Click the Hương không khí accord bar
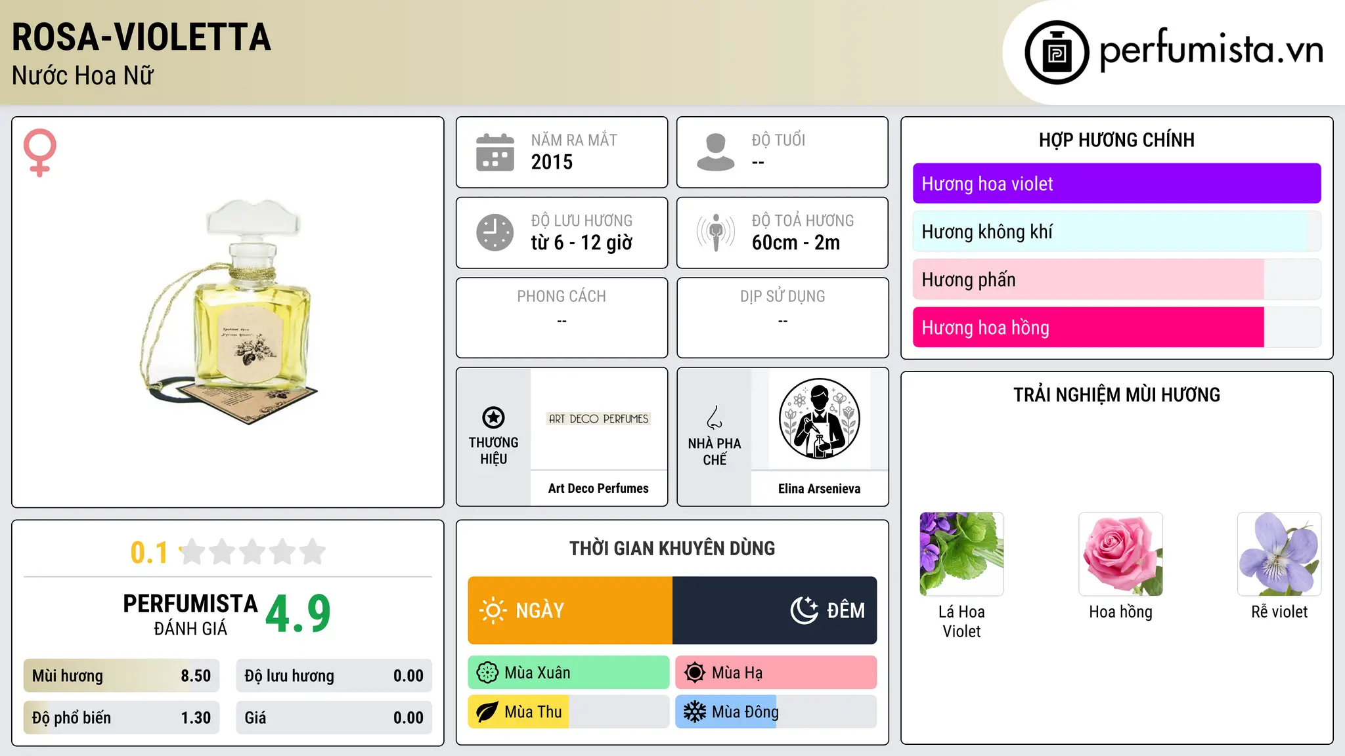 (1116, 232)
